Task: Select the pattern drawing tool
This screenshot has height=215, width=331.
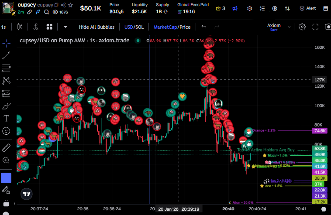Action: (x=7, y=81)
